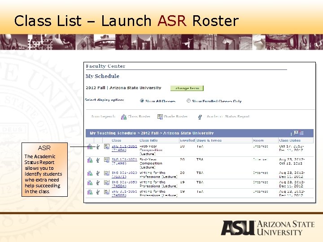Click the 2012 Fall | Arizona State University text
The image size is (323, 242).
coord(123,88)
